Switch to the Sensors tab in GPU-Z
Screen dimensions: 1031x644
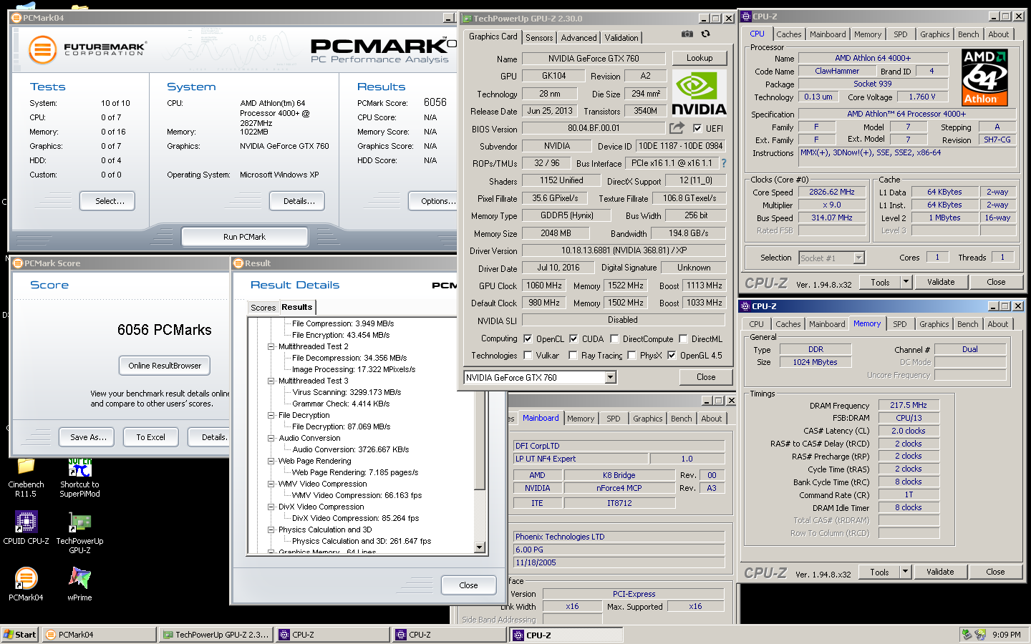(x=539, y=38)
